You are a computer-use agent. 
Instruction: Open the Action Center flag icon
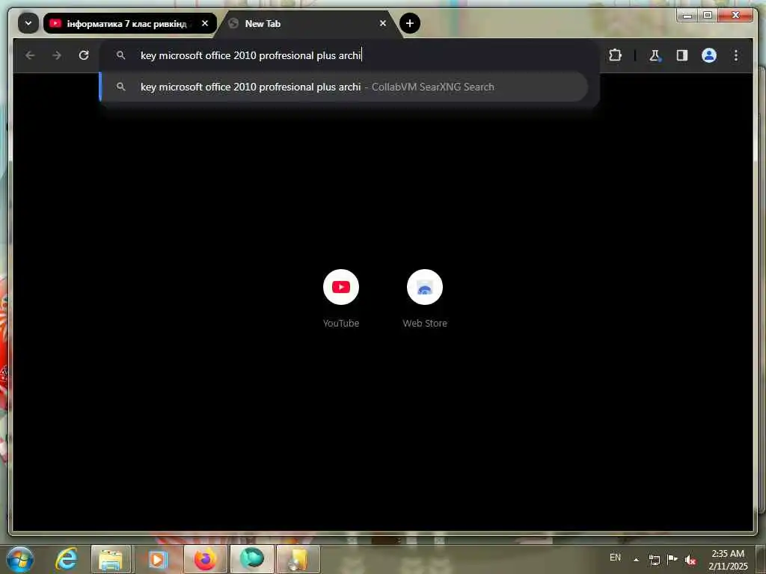tap(672, 559)
